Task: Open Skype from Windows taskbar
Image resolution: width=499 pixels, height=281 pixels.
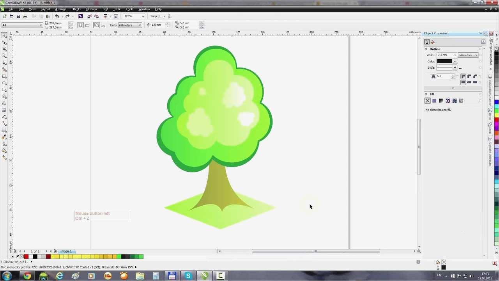Action: (x=188, y=276)
